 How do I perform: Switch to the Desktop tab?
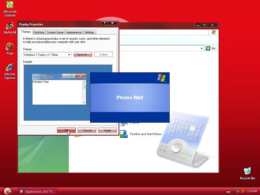[39, 32]
